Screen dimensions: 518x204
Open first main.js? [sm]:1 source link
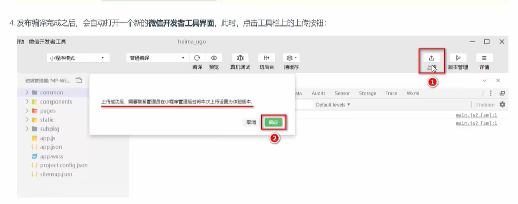point(476,115)
